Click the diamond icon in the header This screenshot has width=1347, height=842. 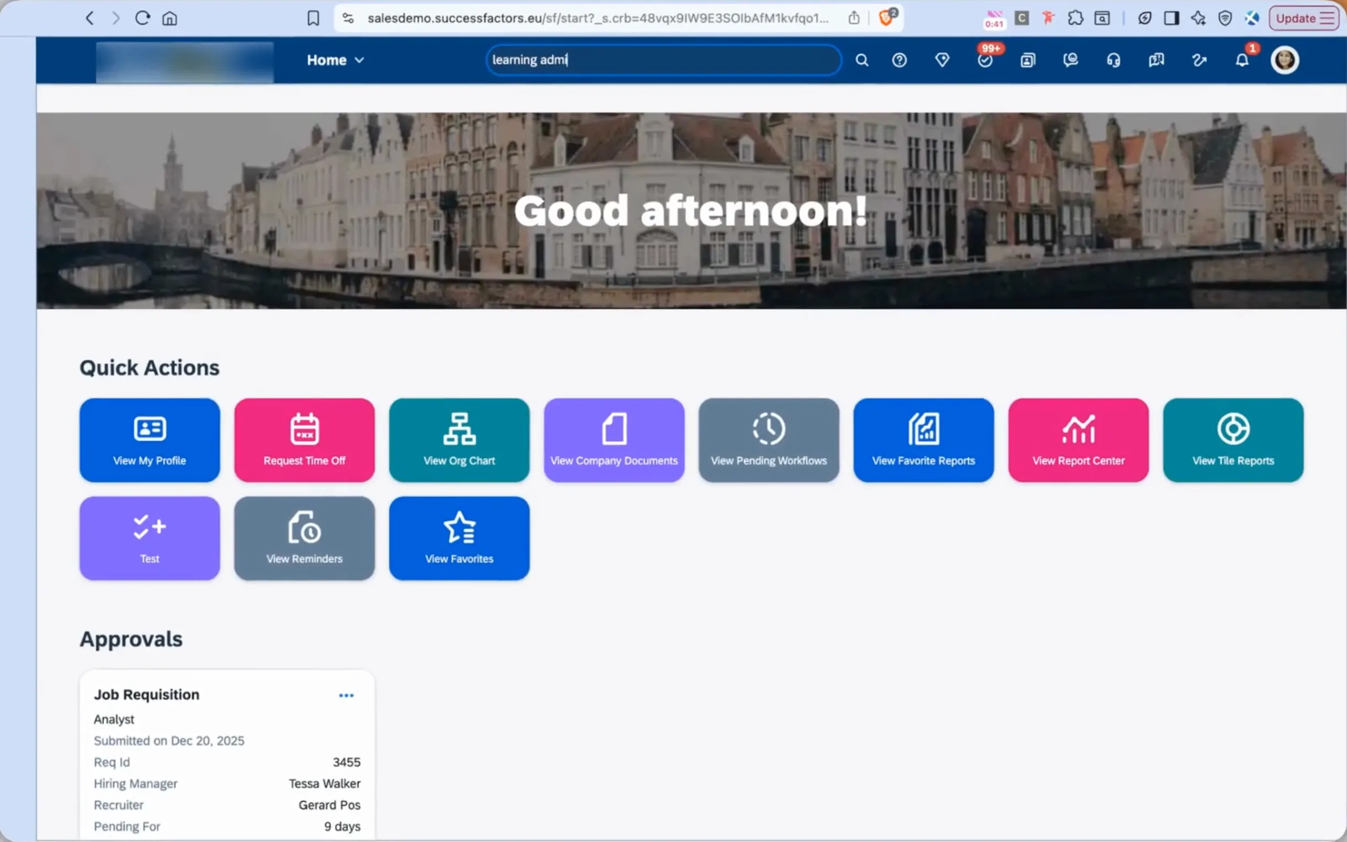coord(942,60)
